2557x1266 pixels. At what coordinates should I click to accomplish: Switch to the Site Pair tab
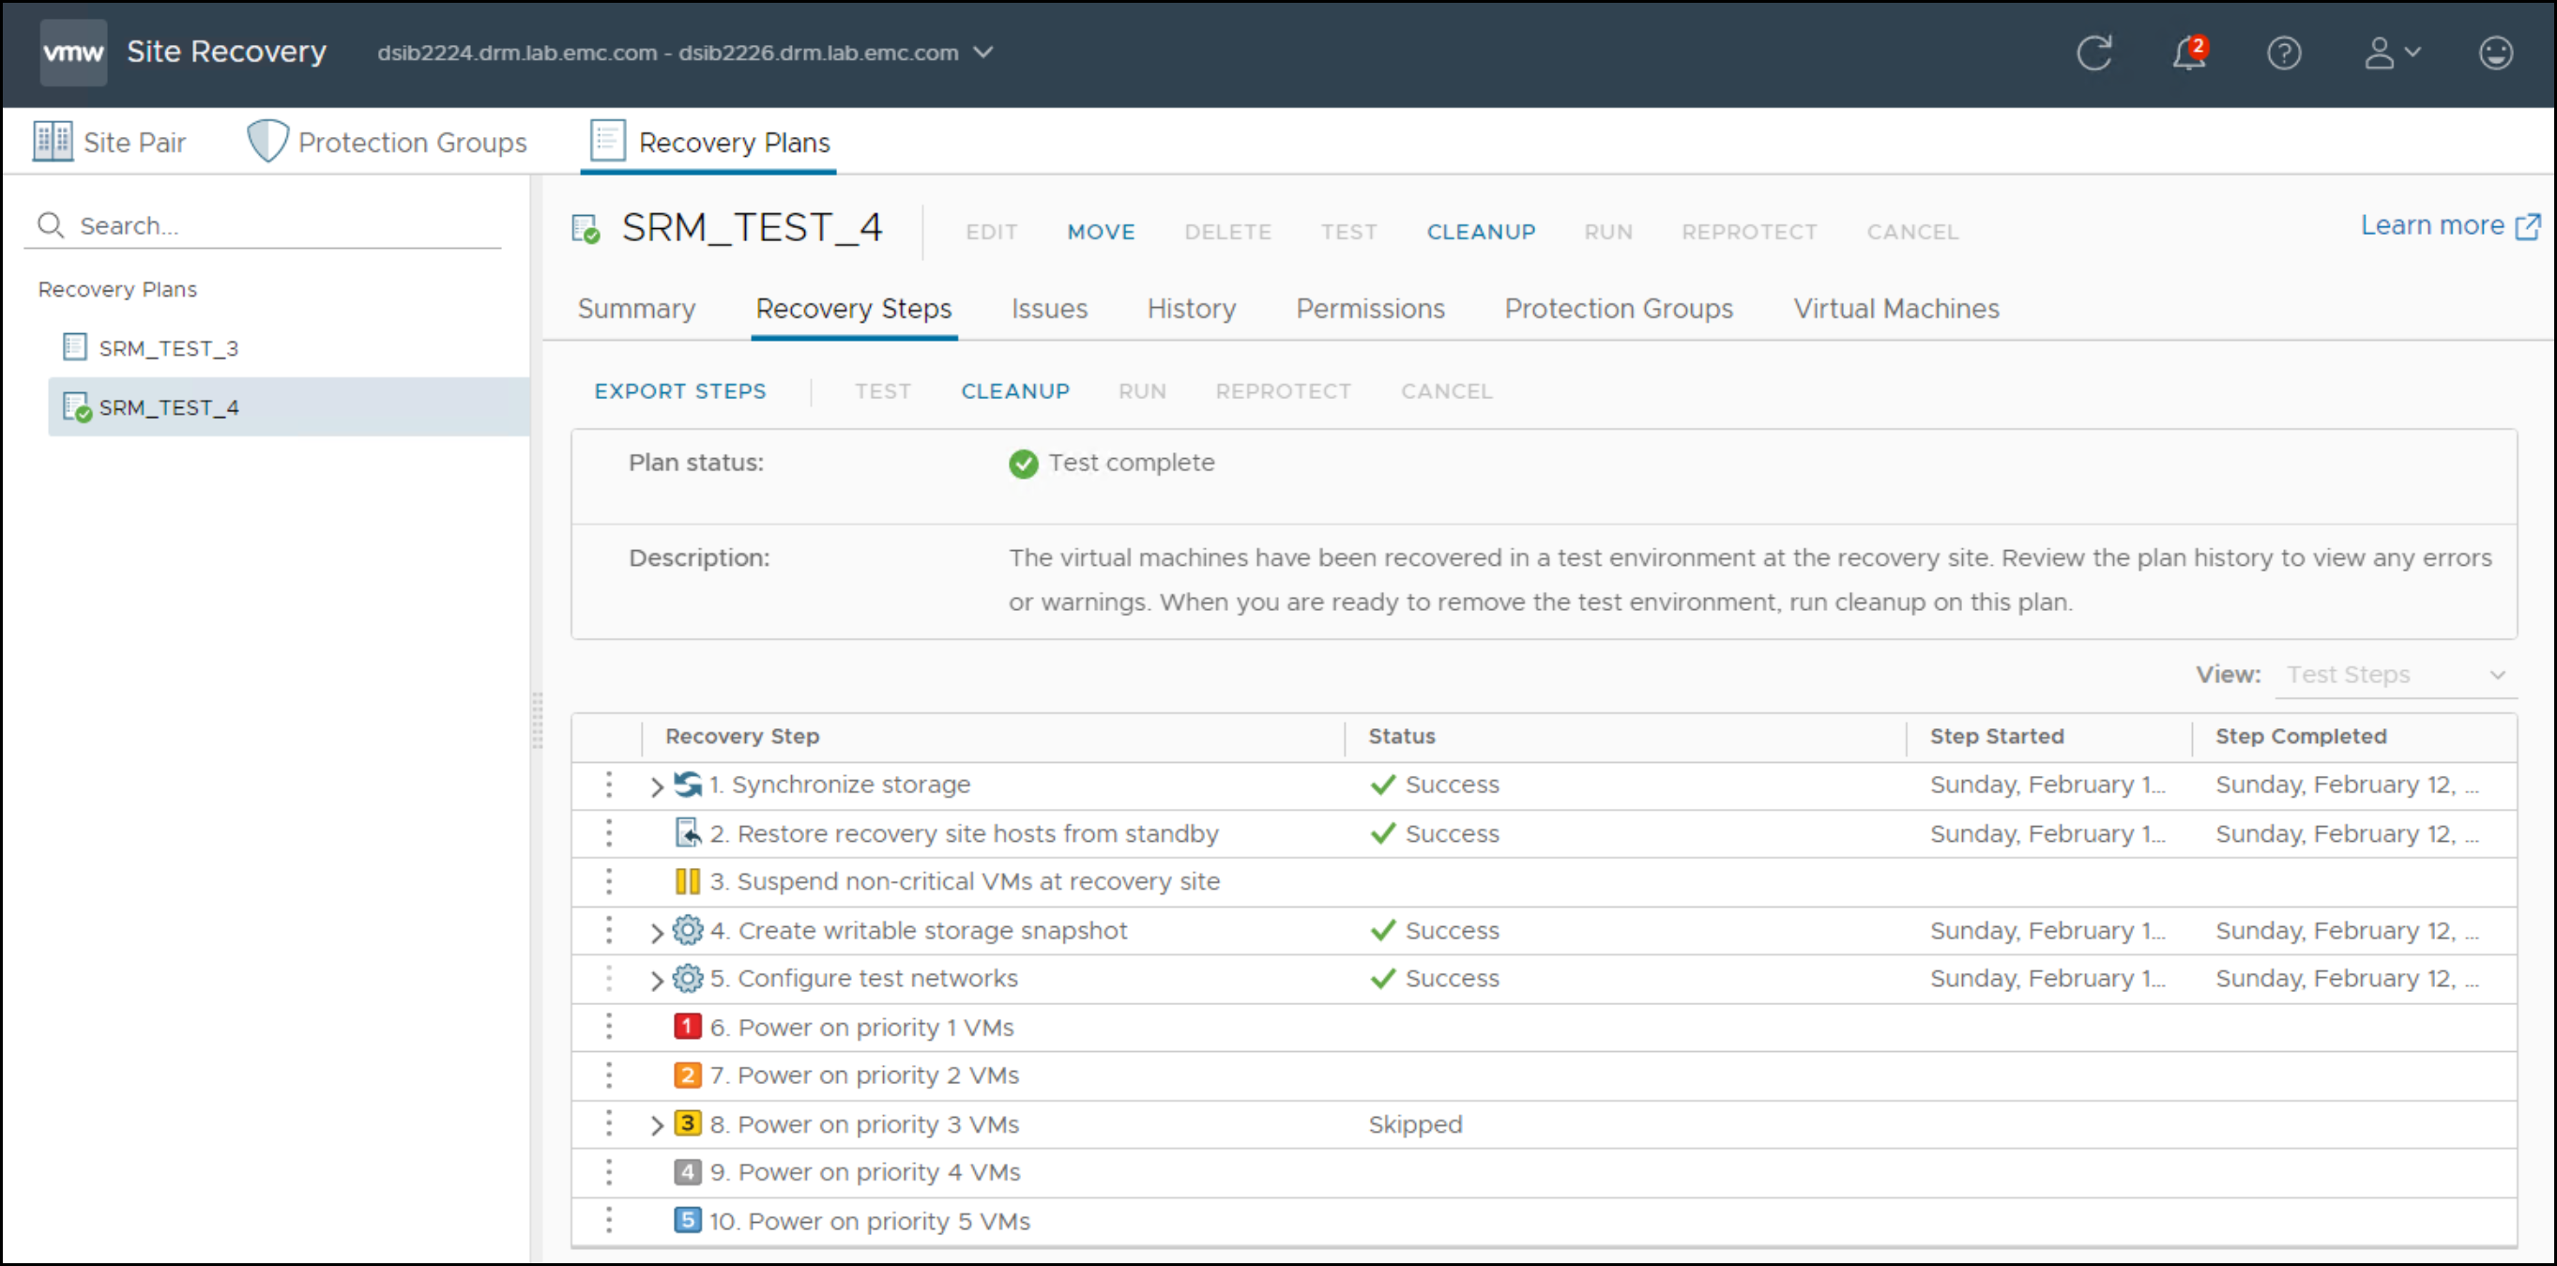click(109, 142)
